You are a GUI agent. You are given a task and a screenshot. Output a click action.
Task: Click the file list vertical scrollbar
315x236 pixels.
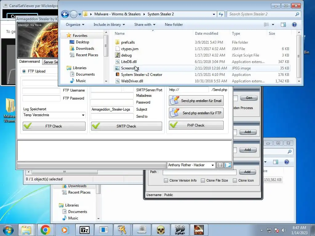point(299,57)
